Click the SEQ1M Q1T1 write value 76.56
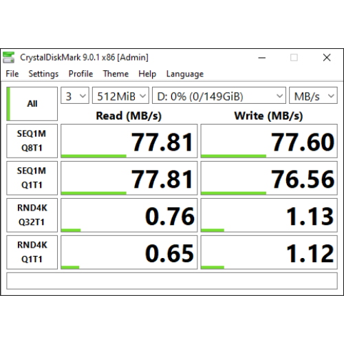 tap(269, 178)
